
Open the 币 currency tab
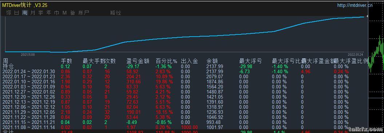(x=57, y=13)
